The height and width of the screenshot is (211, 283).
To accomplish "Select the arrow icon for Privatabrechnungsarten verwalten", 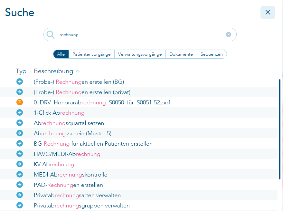I will tap(20, 195).
